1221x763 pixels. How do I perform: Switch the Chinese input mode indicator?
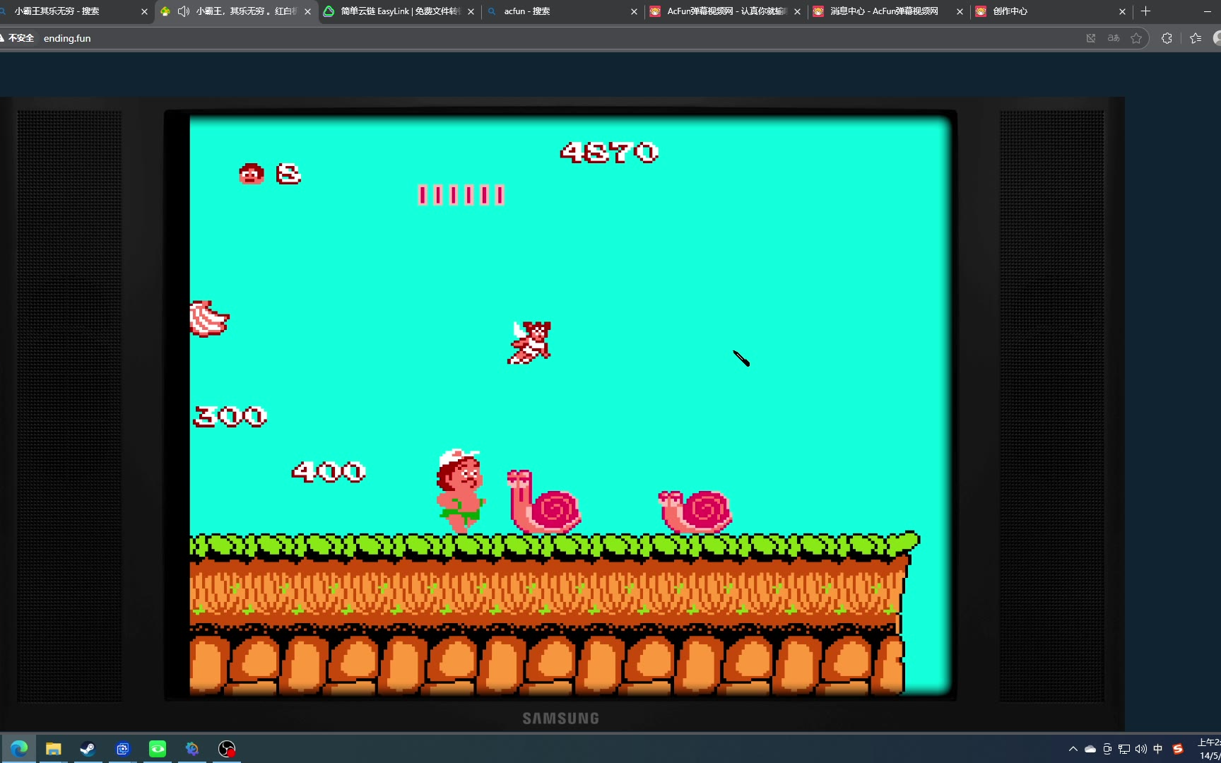click(1157, 749)
